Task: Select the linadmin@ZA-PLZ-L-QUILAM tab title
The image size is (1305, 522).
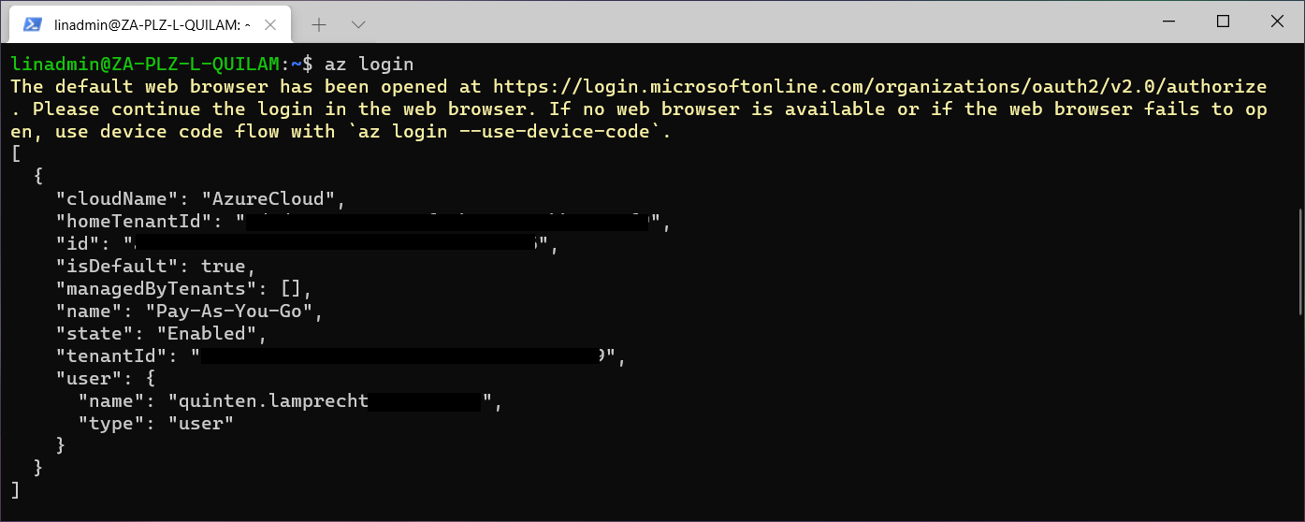Action: [x=152, y=23]
